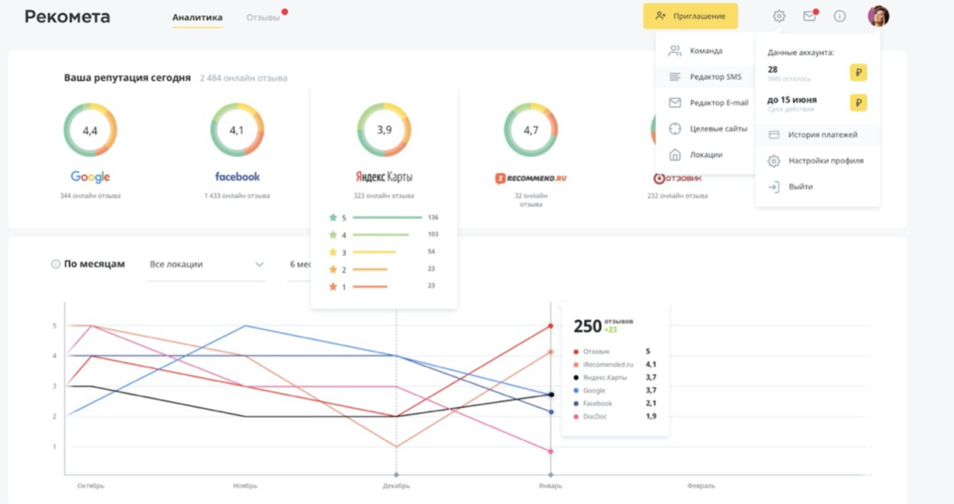Screen dimensions: 954x504
Task: Click the 5-star rating bar with 136
Action: [387, 218]
